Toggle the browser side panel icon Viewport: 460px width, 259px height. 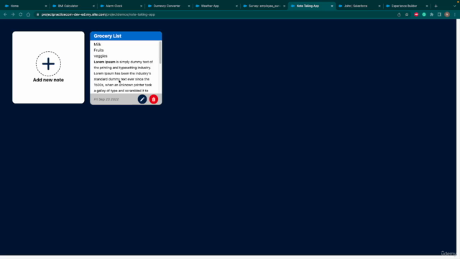(x=439, y=14)
